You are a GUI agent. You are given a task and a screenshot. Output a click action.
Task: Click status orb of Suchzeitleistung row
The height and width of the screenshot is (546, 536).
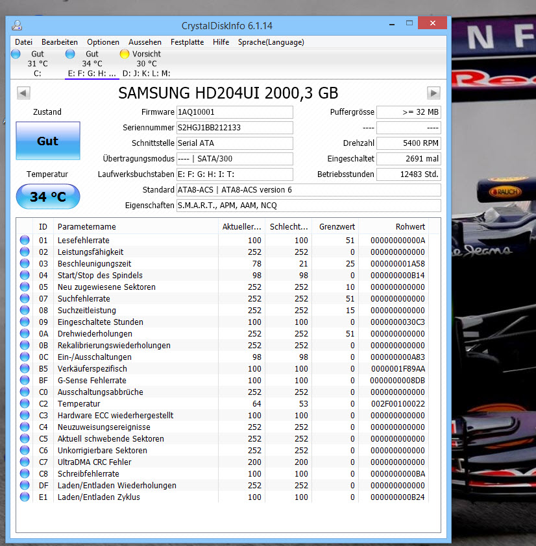tap(25, 310)
